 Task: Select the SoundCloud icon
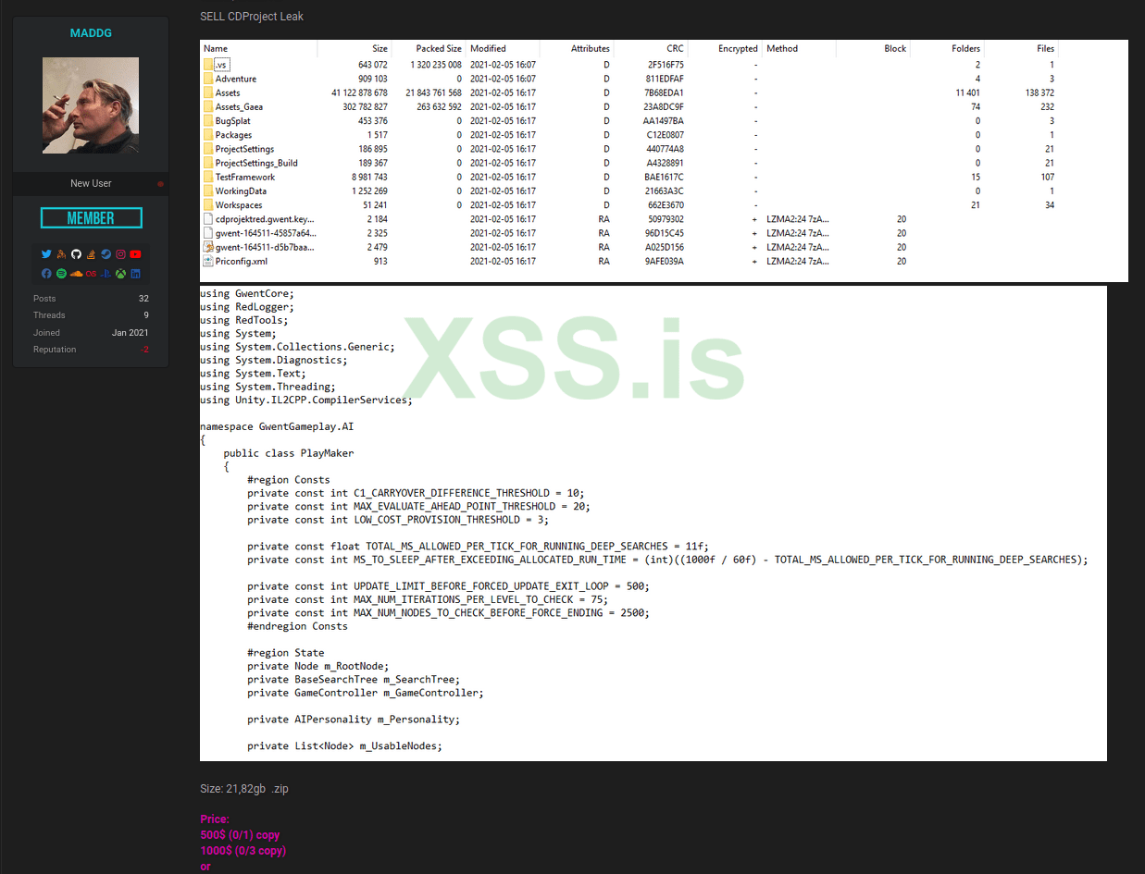click(x=76, y=273)
